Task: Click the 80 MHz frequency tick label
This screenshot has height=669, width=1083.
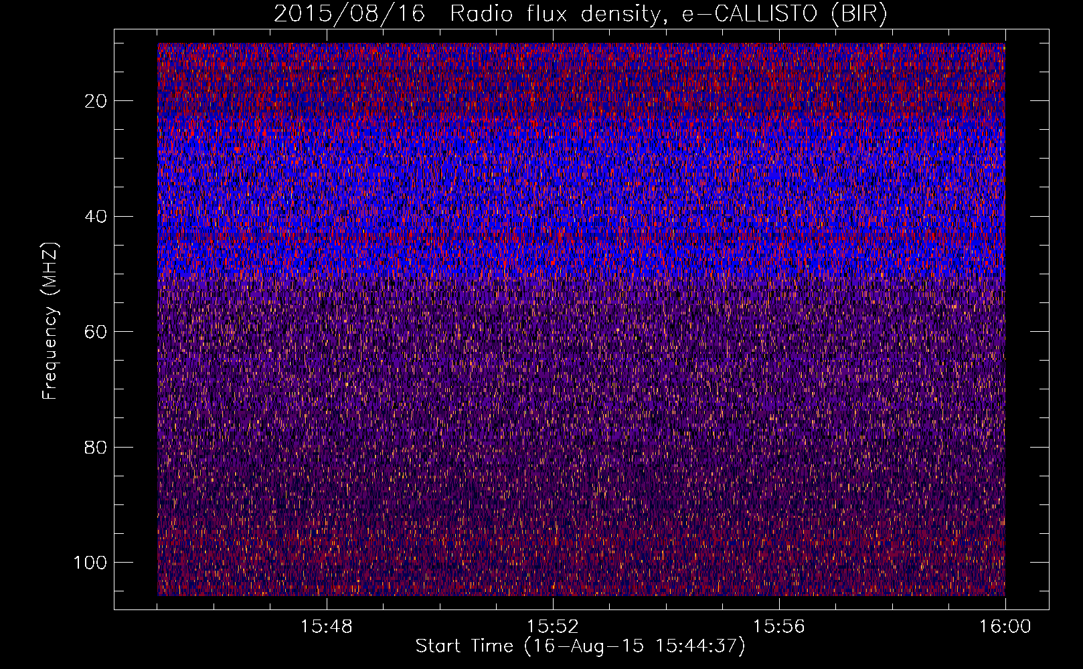Action: [96, 447]
